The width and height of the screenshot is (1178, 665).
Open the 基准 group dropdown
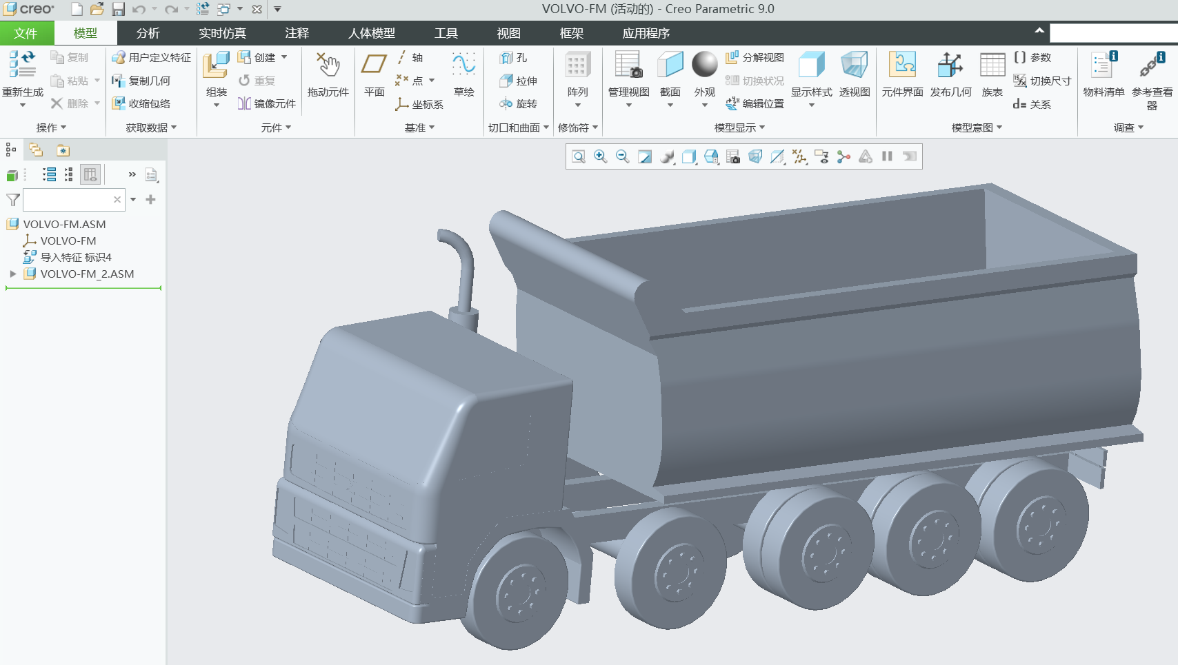(419, 127)
